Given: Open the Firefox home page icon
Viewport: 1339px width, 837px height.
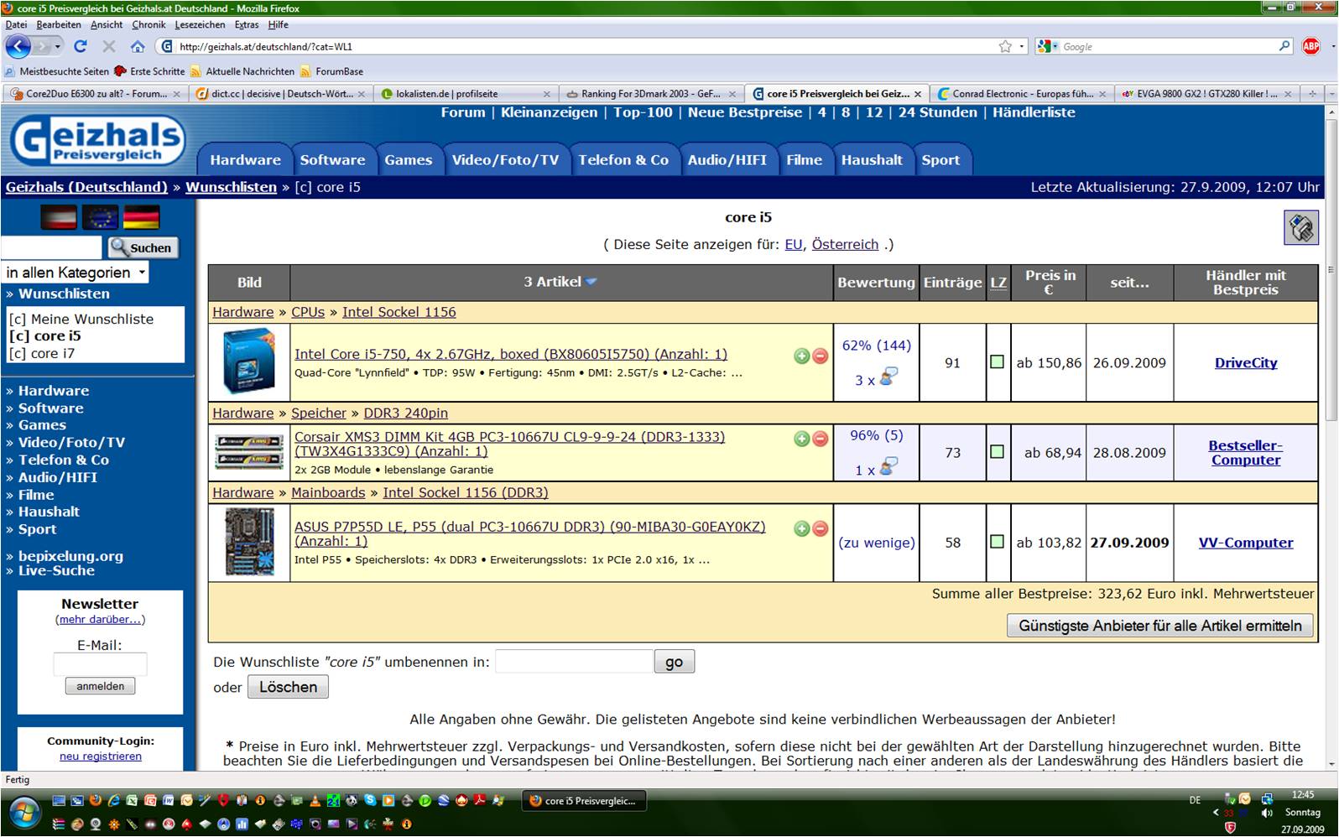Looking at the screenshot, I should [138, 46].
